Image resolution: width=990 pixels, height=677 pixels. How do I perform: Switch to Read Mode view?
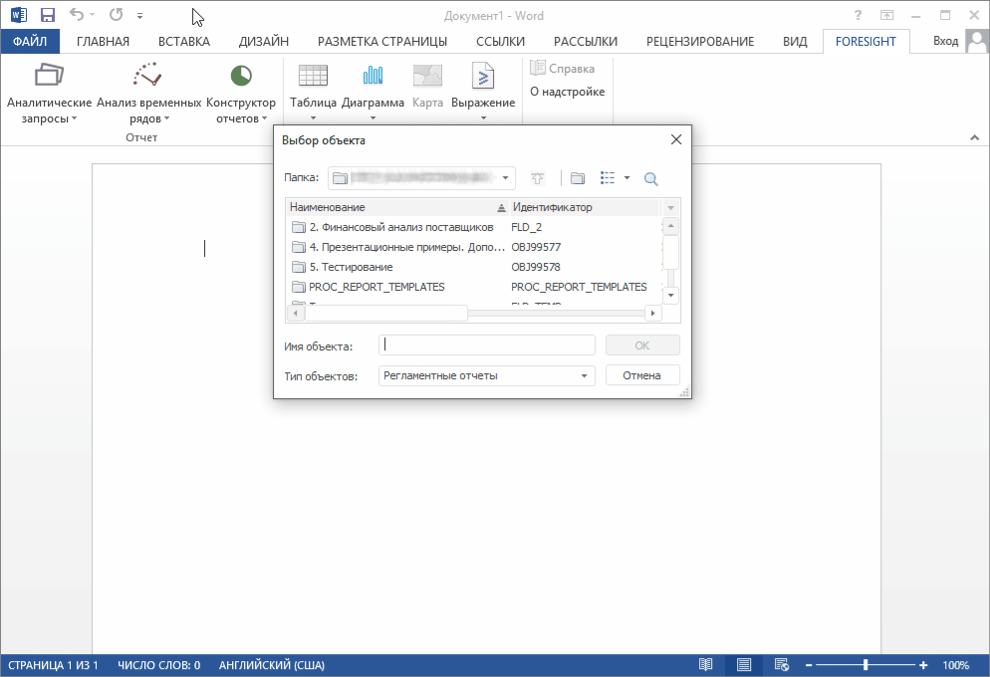click(706, 665)
